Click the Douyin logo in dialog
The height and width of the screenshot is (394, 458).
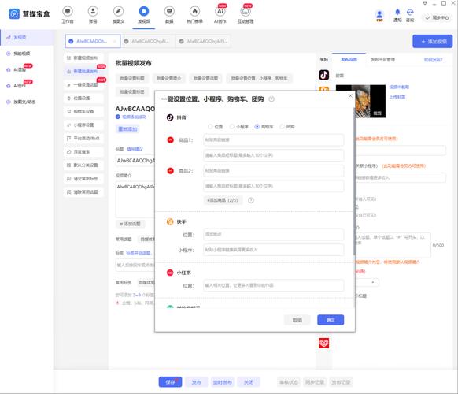click(170, 117)
